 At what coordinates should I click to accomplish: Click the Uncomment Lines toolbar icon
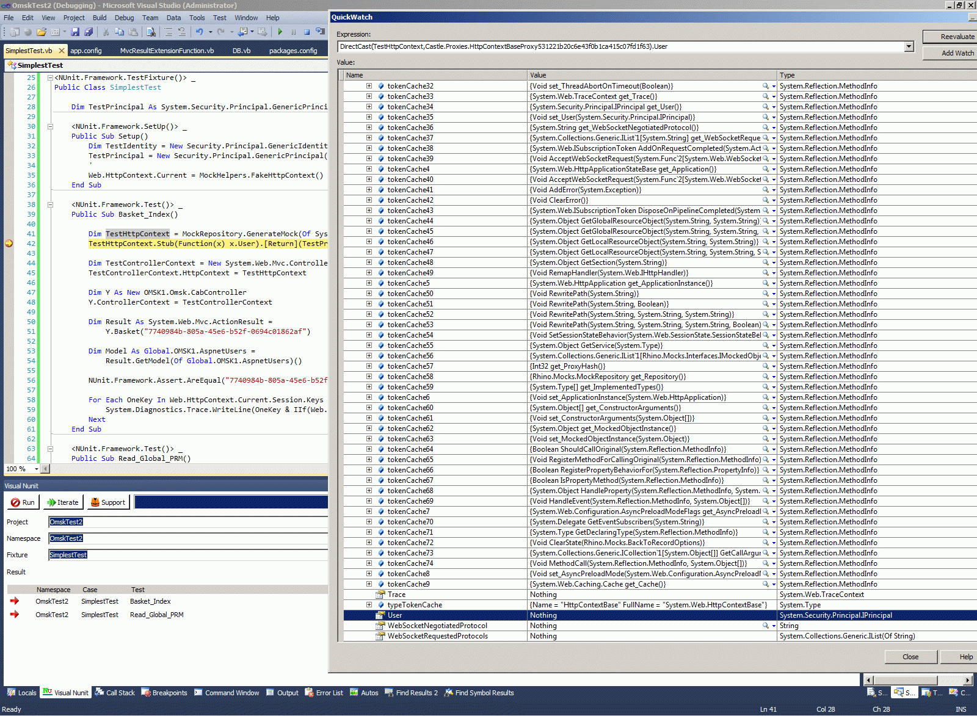pyautogui.click(x=181, y=32)
